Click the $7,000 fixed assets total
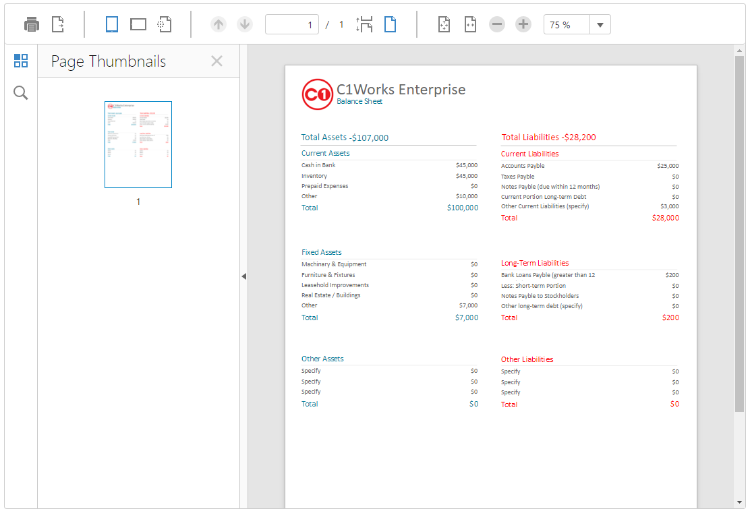This screenshot has width=750, height=513. click(466, 318)
